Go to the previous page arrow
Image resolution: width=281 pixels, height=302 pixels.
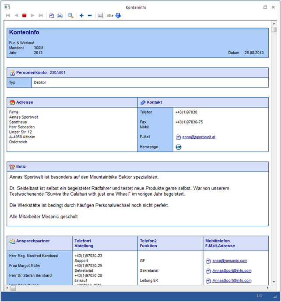[x=16, y=15]
